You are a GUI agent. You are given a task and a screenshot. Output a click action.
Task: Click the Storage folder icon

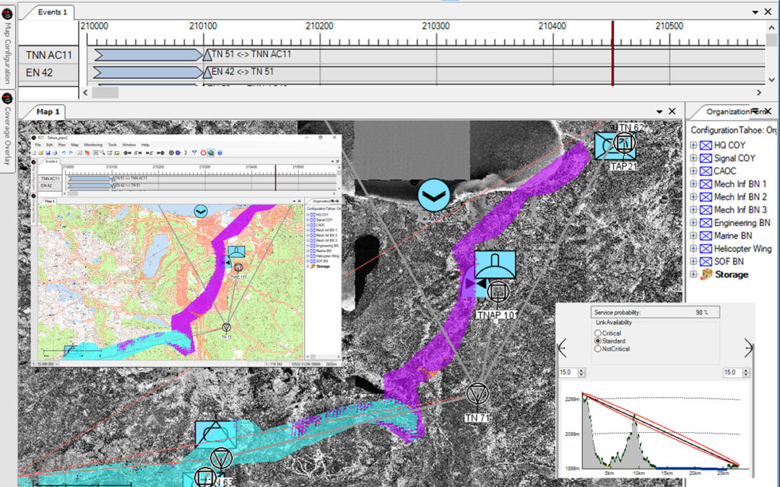tap(706, 274)
